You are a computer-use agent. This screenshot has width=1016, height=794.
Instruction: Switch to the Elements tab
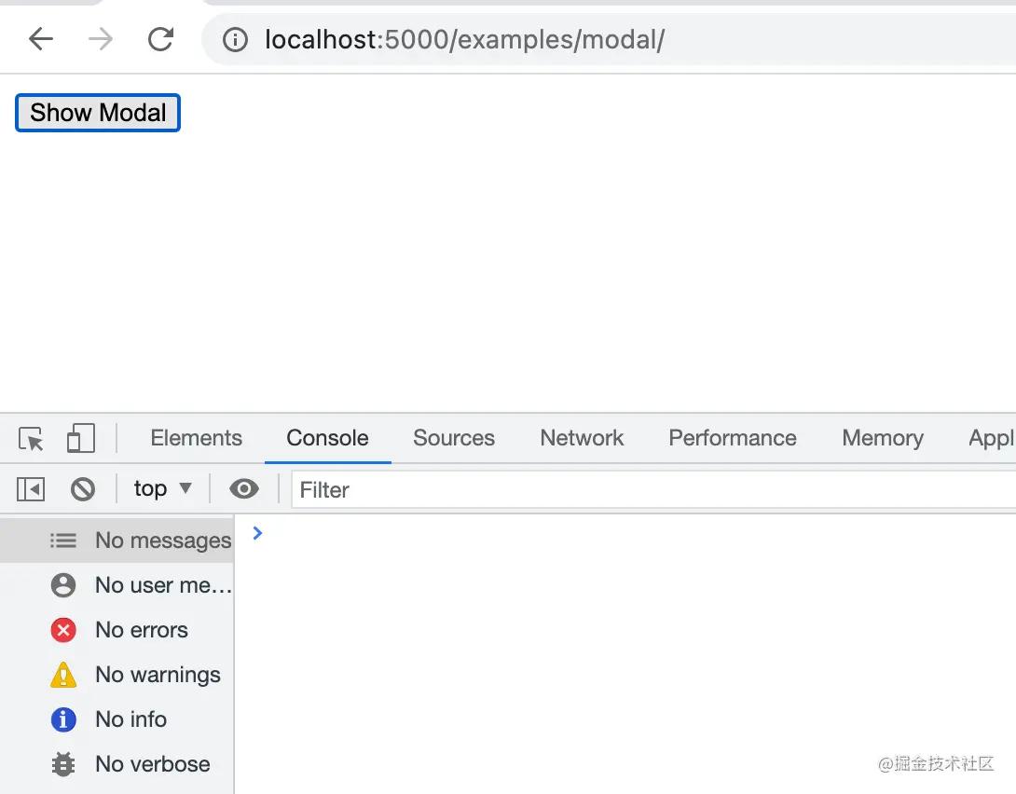click(x=196, y=438)
